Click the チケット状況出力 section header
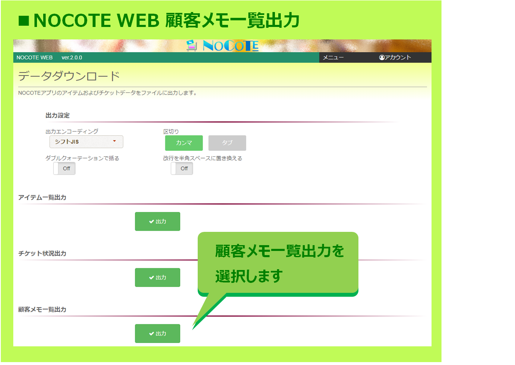Screen dimensions: 515x365 tap(42, 253)
